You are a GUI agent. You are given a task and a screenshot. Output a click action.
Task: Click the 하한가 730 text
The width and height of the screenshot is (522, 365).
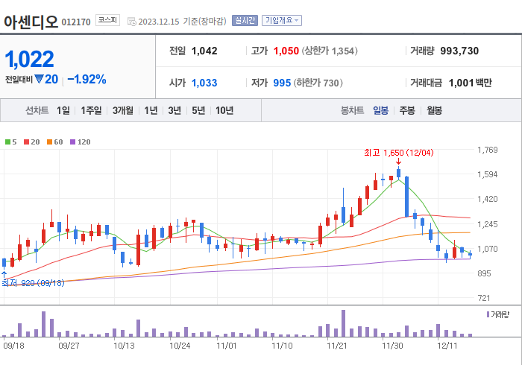pyautogui.click(x=318, y=83)
